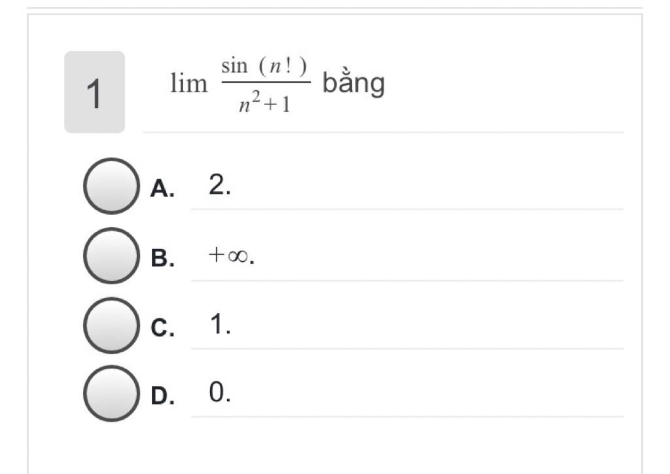Click the "lim" text in the question
670x474 pixels.
click(x=189, y=83)
